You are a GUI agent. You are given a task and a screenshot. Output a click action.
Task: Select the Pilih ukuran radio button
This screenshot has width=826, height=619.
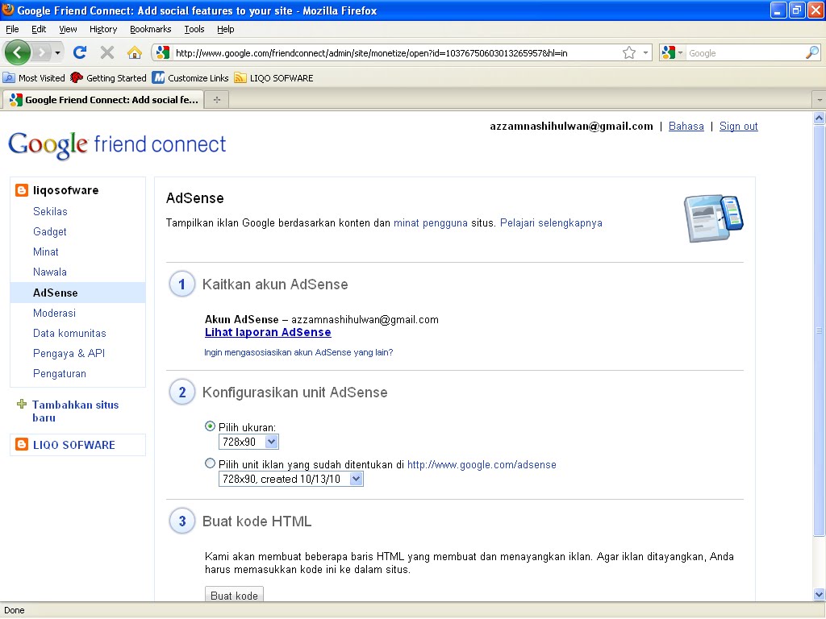211,426
